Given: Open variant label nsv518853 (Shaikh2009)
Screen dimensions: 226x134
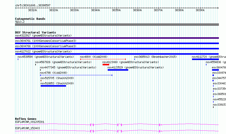Looking at the screenshot, I should (57, 83).
